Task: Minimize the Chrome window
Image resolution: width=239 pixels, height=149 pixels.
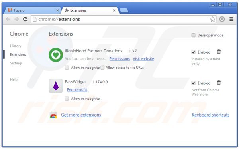Action: tap(213, 5)
